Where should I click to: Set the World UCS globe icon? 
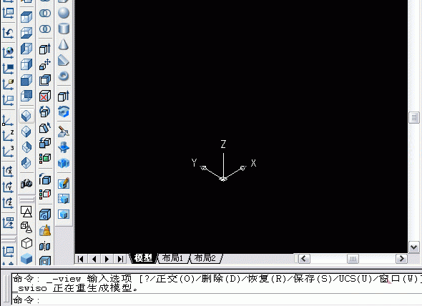(x=8, y=52)
